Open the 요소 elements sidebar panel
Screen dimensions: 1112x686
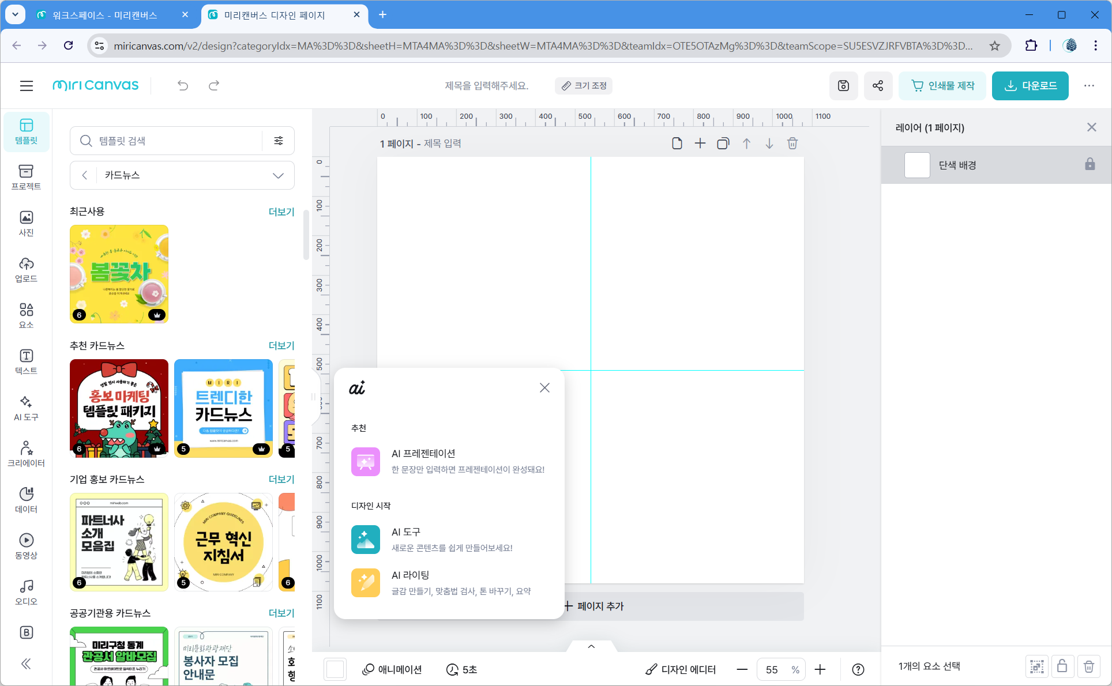[26, 315]
